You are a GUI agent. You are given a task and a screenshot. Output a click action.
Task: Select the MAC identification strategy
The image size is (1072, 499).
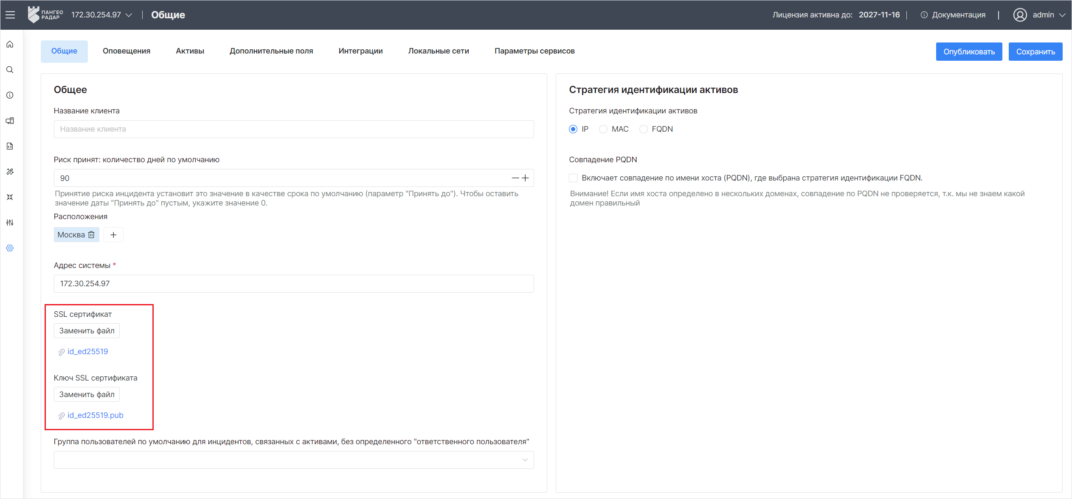click(603, 129)
